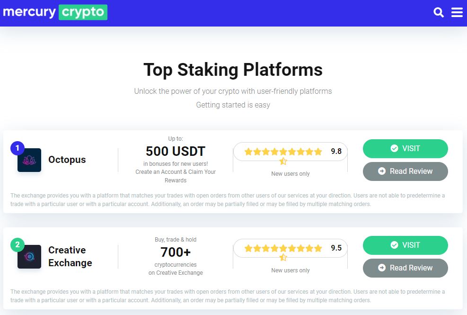Select the rank 2 number badge
The image size is (467, 315).
[18, 244]
